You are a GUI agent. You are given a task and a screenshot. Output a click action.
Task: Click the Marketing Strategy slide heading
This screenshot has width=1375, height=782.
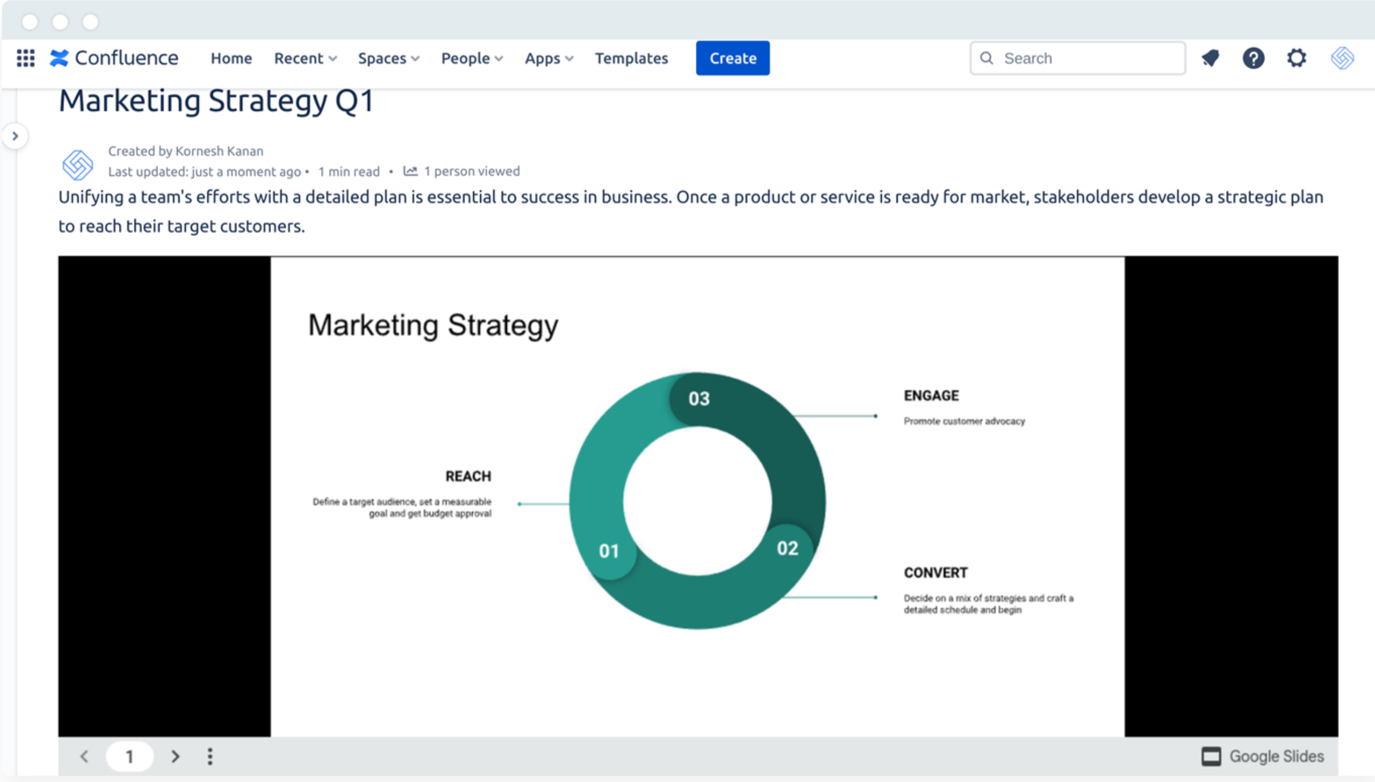pyautogui.click(x=433, y=326)
